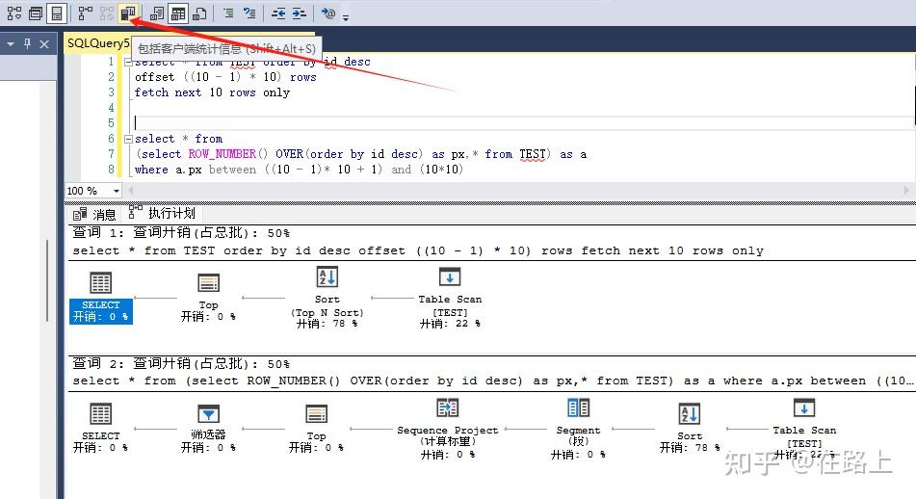Select the 筛选器 filter operator
Image resolution: width=916 pixels, height=499 pixels.
(x=209, y=429)
